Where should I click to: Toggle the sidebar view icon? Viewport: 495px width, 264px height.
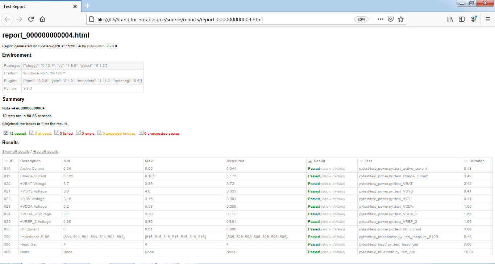pyautogui.click(x=462, y=20)
